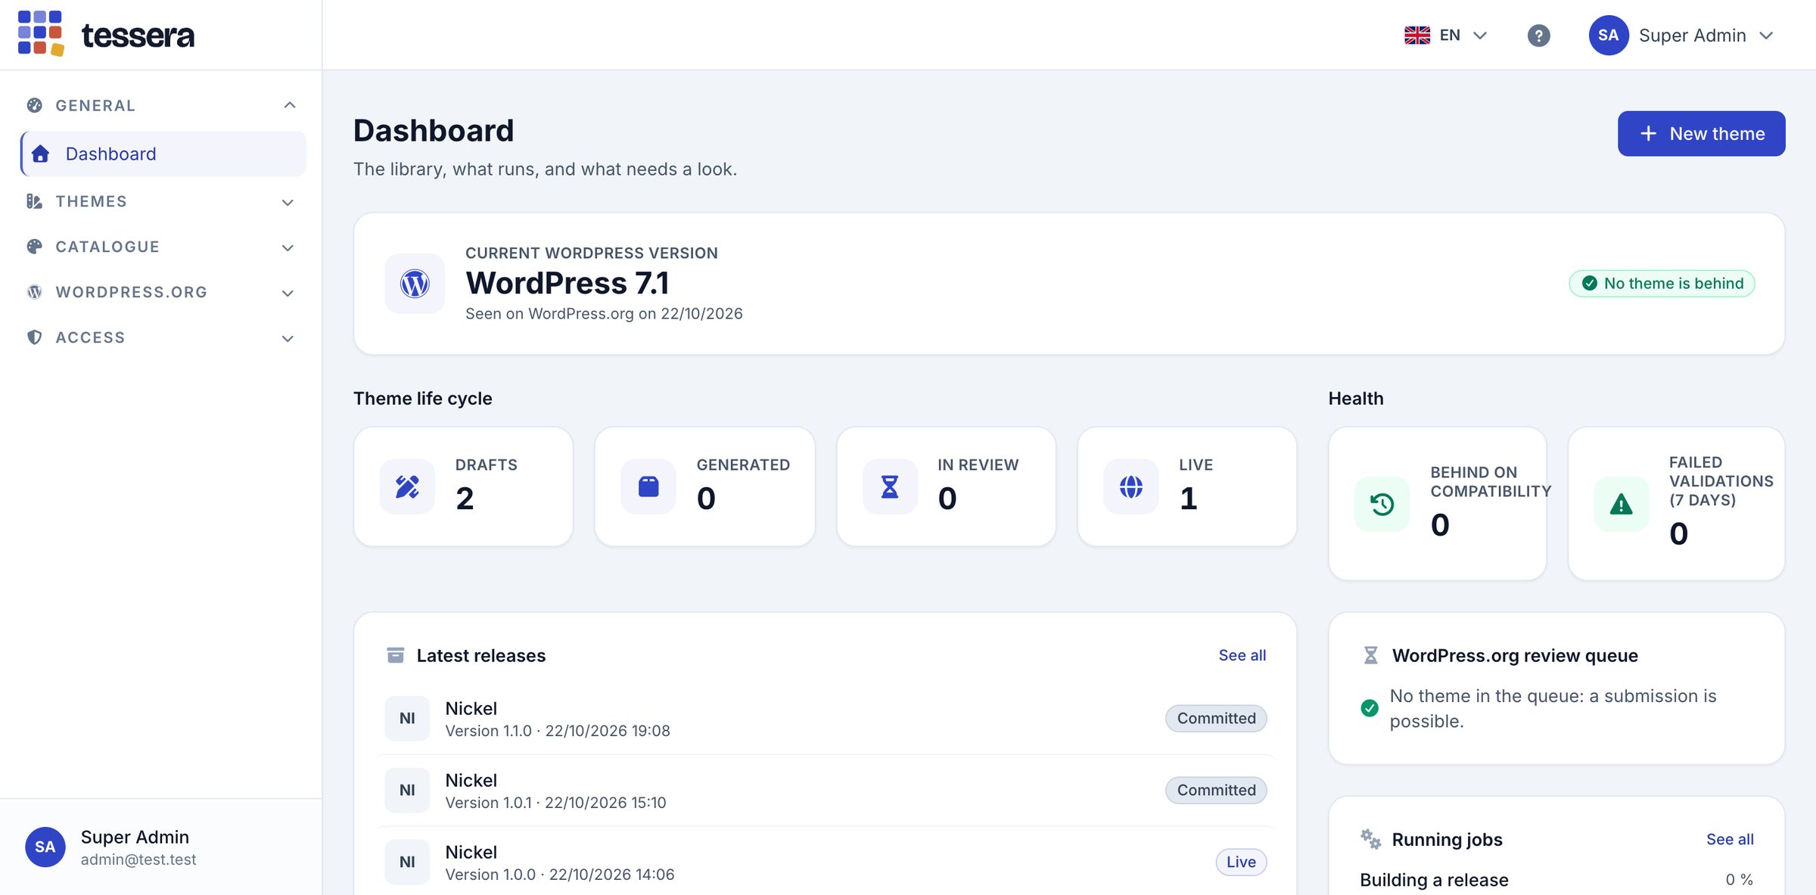Click the Latest releases archive icon
This screenshot has height=895, width=1816.
point(395,655)
